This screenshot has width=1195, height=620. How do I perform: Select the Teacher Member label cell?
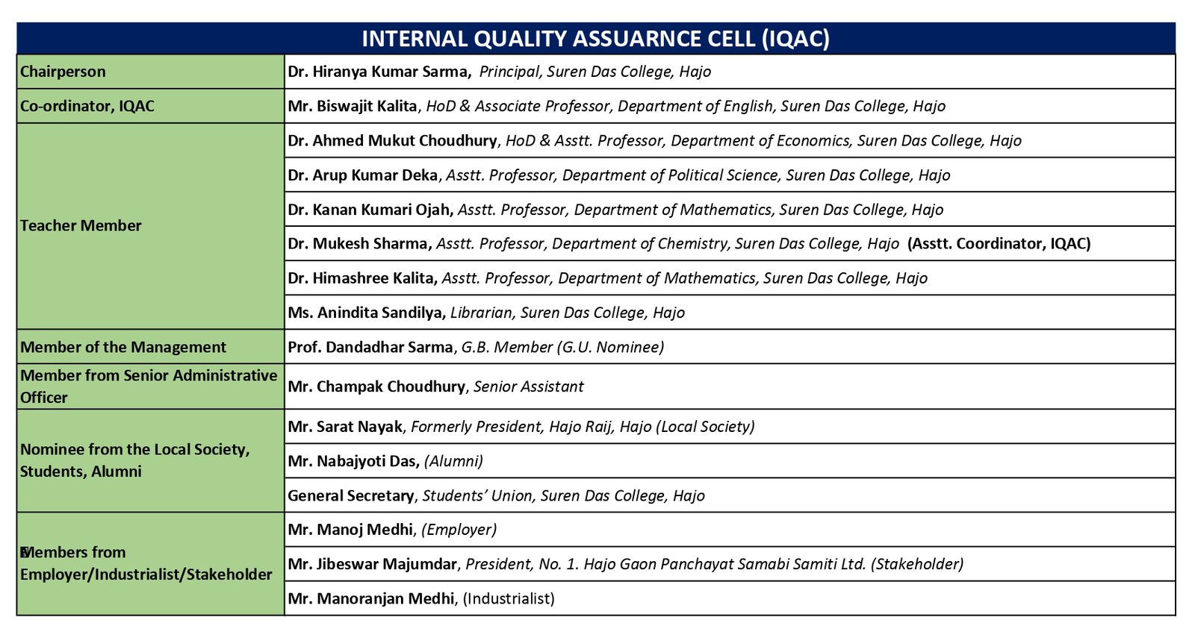[149, 225]
